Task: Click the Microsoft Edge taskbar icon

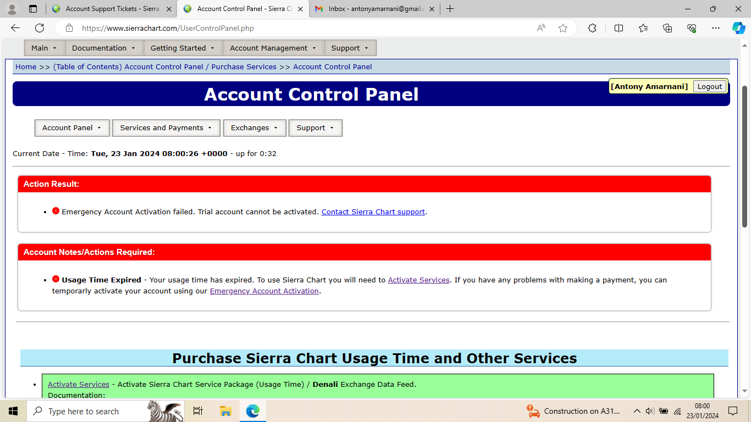Action: click(252, 411)
